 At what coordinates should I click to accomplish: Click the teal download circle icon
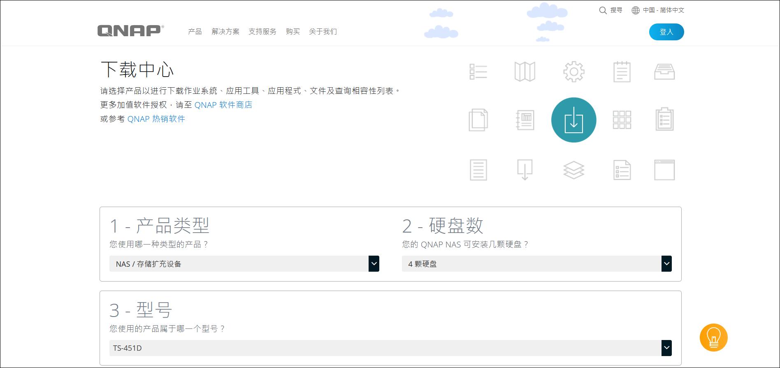coord(573,120)
